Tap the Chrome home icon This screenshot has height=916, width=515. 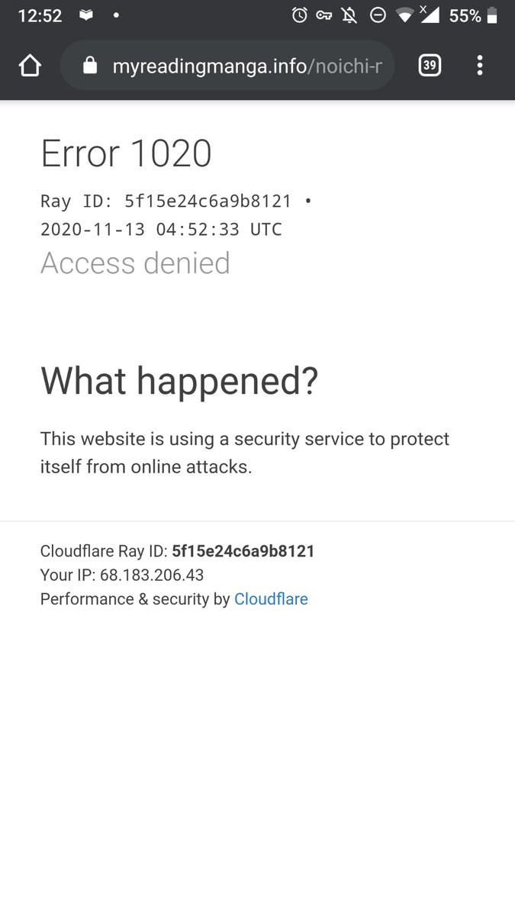click(30, 66)
